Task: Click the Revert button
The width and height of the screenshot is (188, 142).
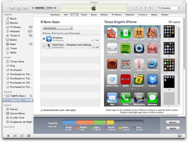Action: pos(173,122)
